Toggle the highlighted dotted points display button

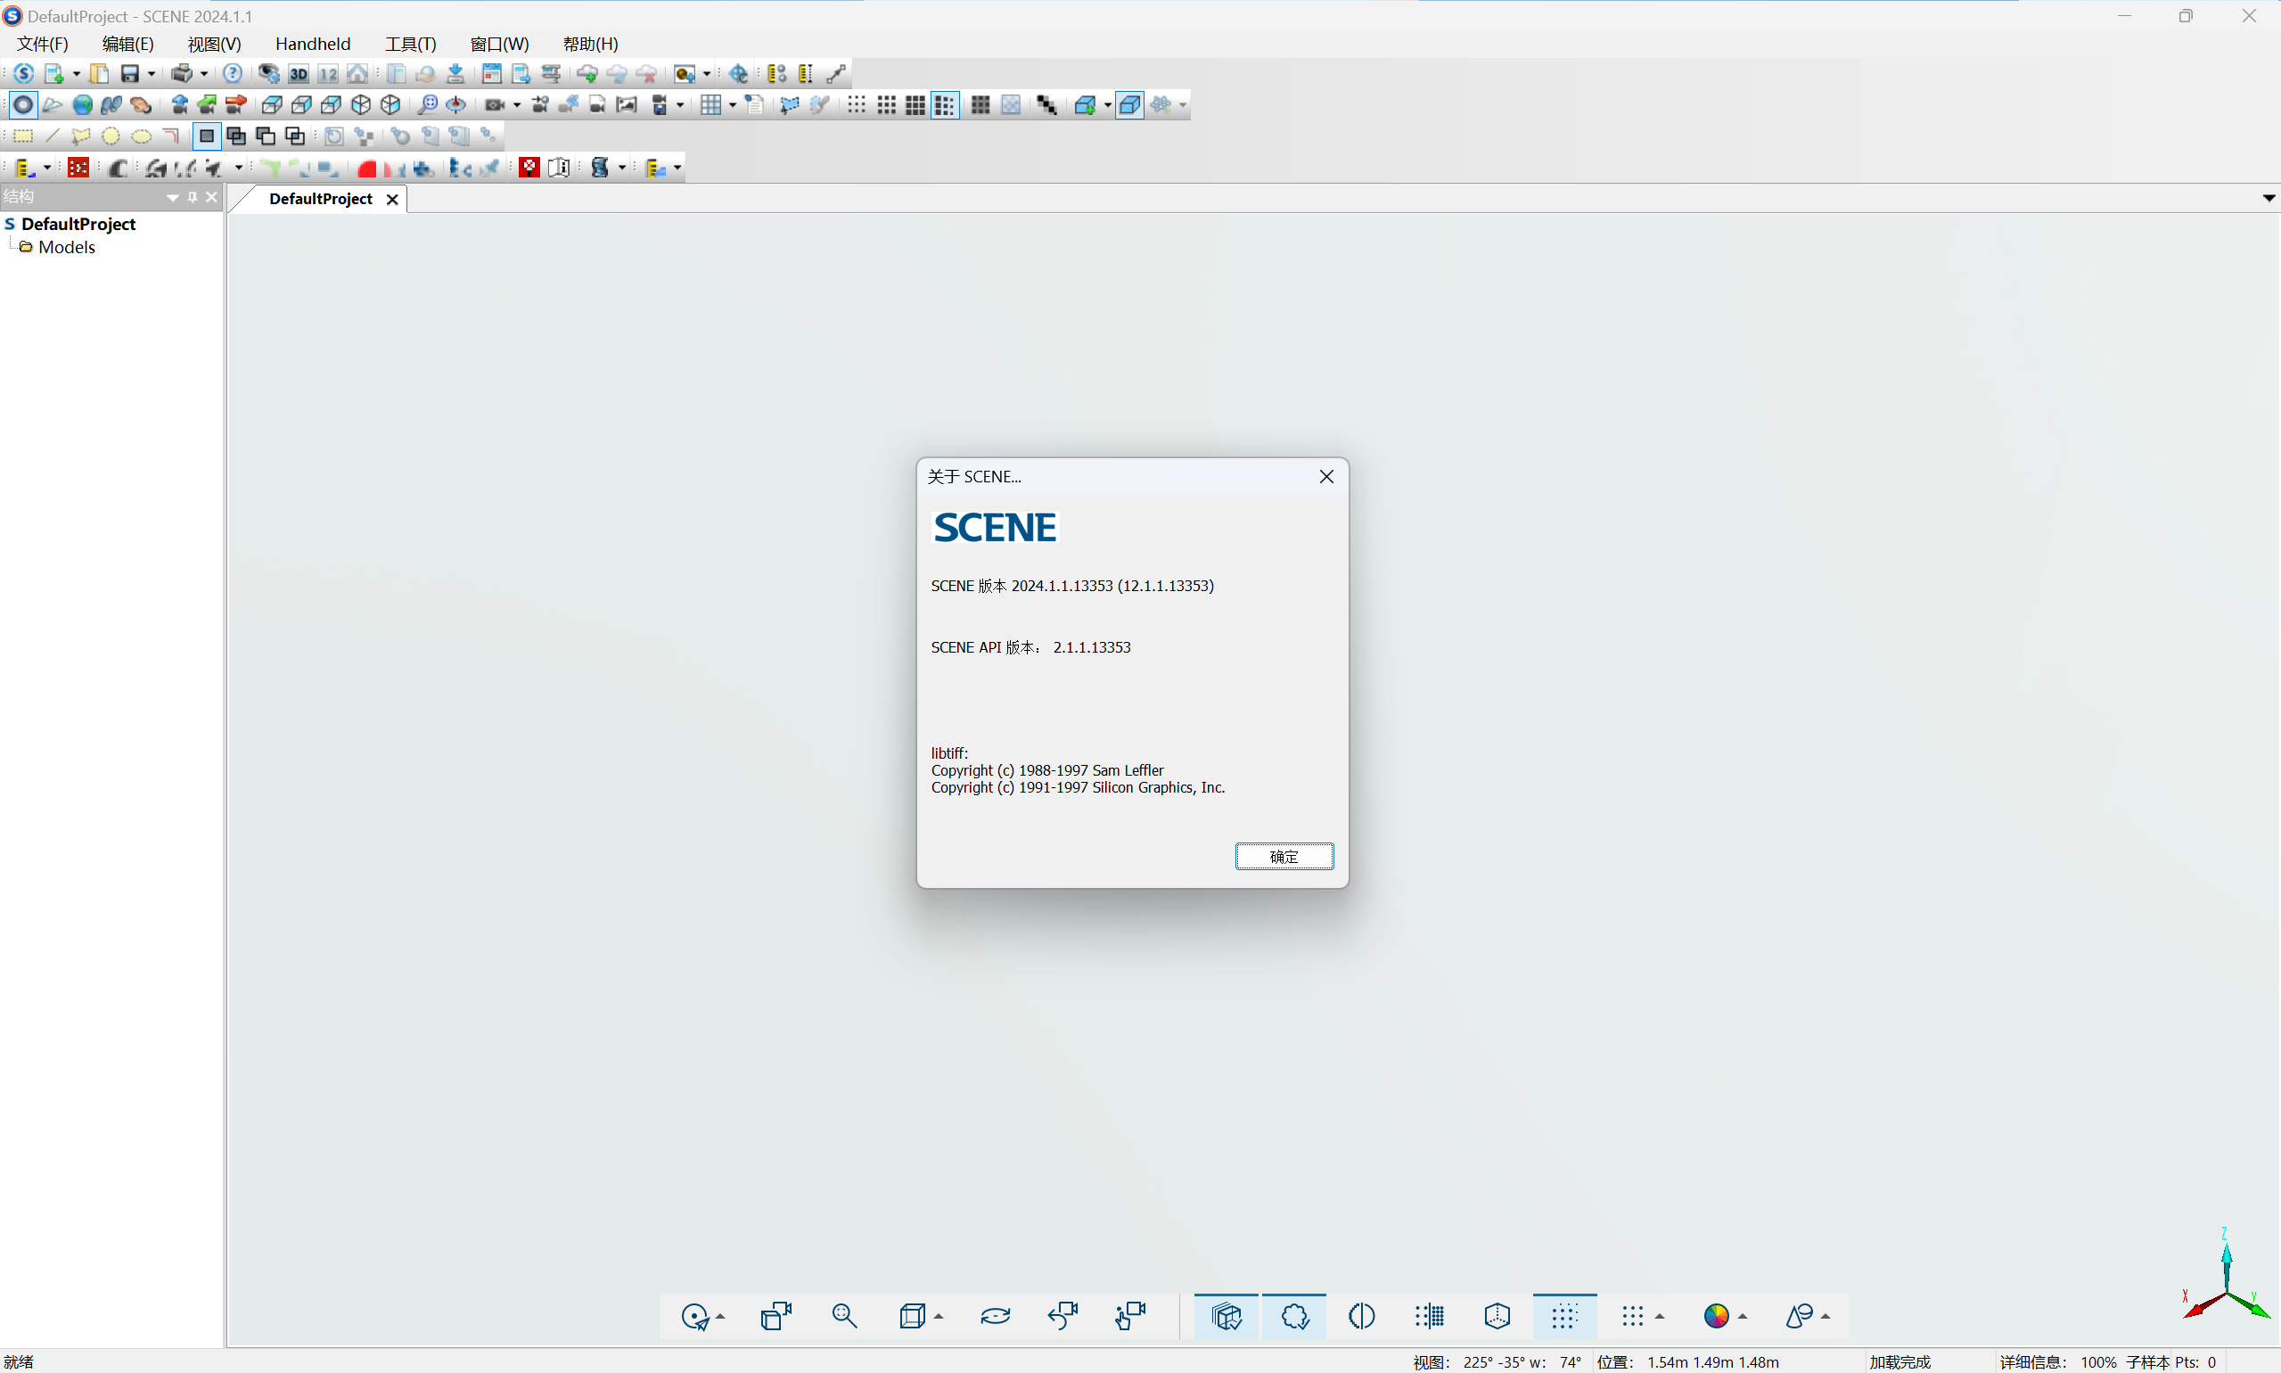click(x=1564, y=1316)
